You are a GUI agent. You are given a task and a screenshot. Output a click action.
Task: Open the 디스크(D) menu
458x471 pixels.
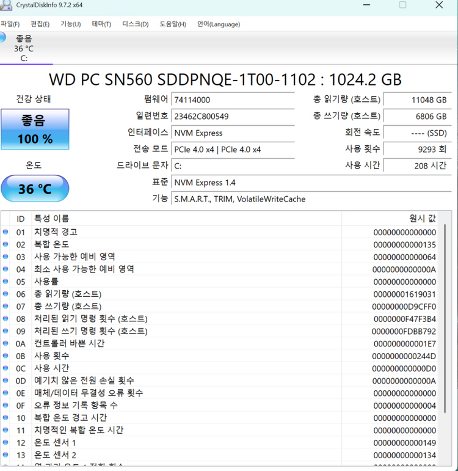coord(135,24)
